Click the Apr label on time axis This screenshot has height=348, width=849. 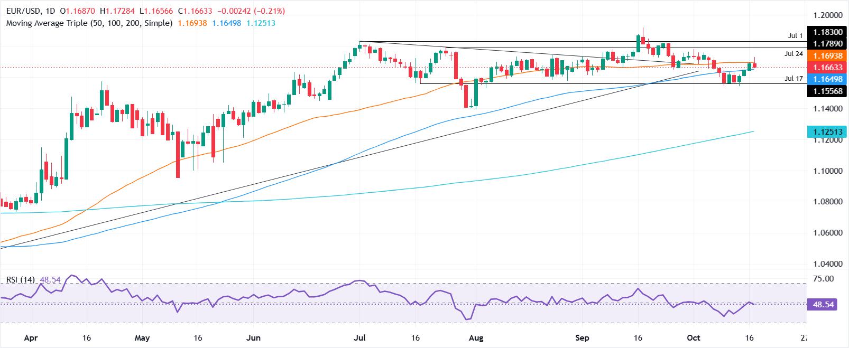[x=31, y=338]
